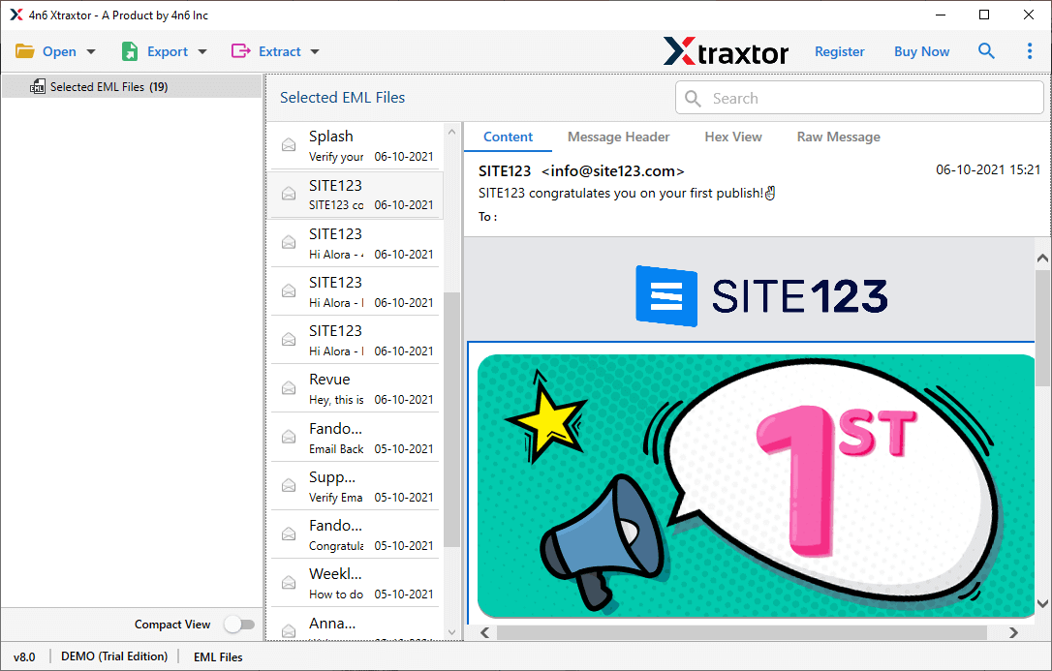Click the Buy Now link
Image resolution: width=1052 pixels, height=671 pixels.
[921, 51]
